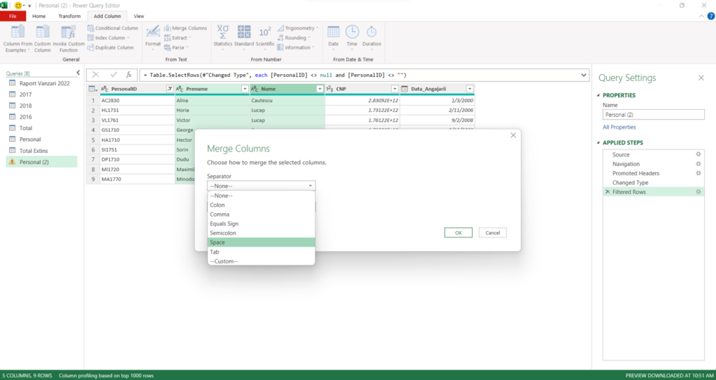This screenshot has height=380, width=716.
Task: Open the PersonalID column filter button
Action: click(x=170, y=89)
